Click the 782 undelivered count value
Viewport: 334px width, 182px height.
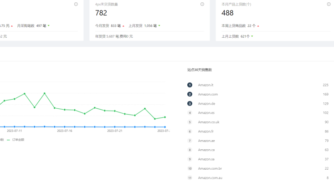coord(101,13)
